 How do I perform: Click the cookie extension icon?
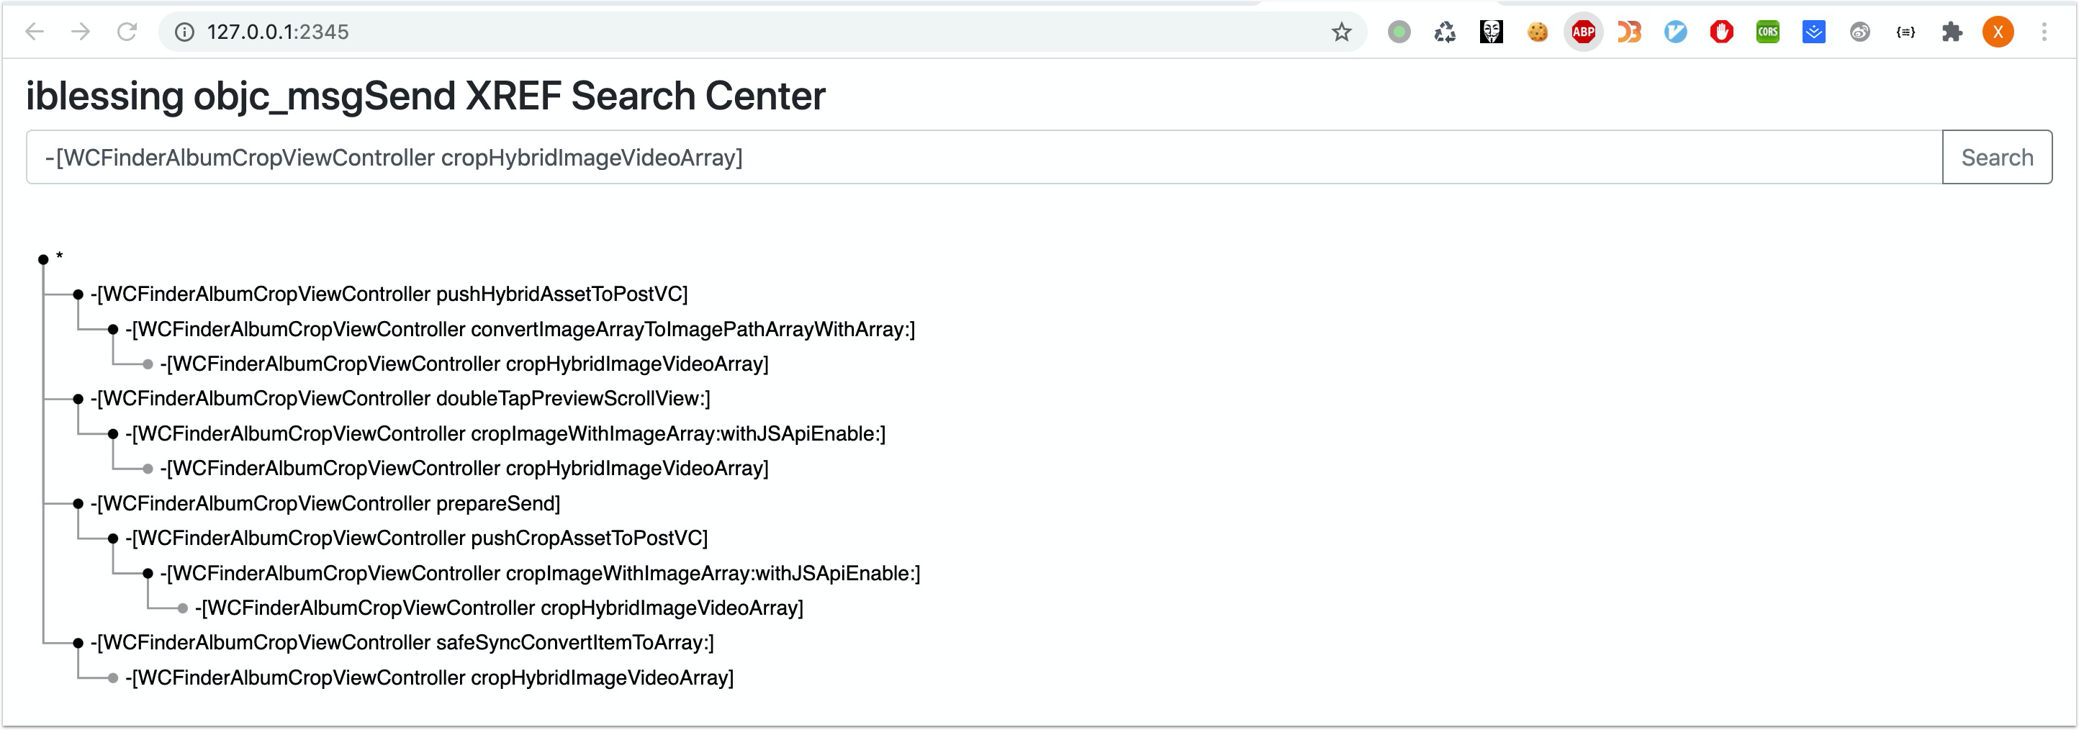point(1538,32)
